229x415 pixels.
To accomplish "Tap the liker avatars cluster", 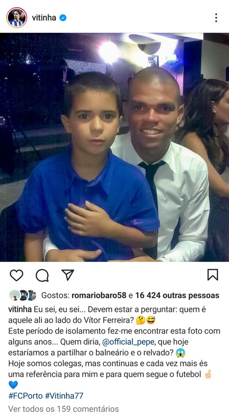I will 22,295.
